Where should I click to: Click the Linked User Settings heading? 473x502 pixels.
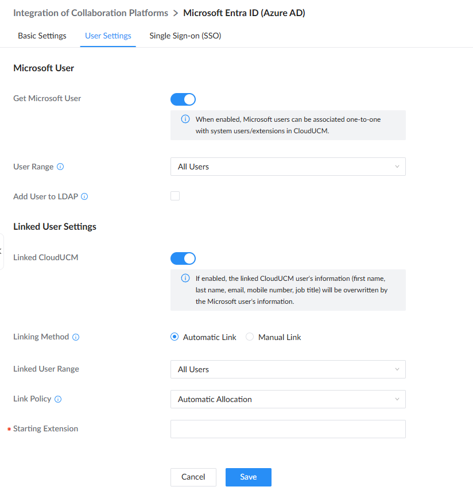(x=55, y=227)
